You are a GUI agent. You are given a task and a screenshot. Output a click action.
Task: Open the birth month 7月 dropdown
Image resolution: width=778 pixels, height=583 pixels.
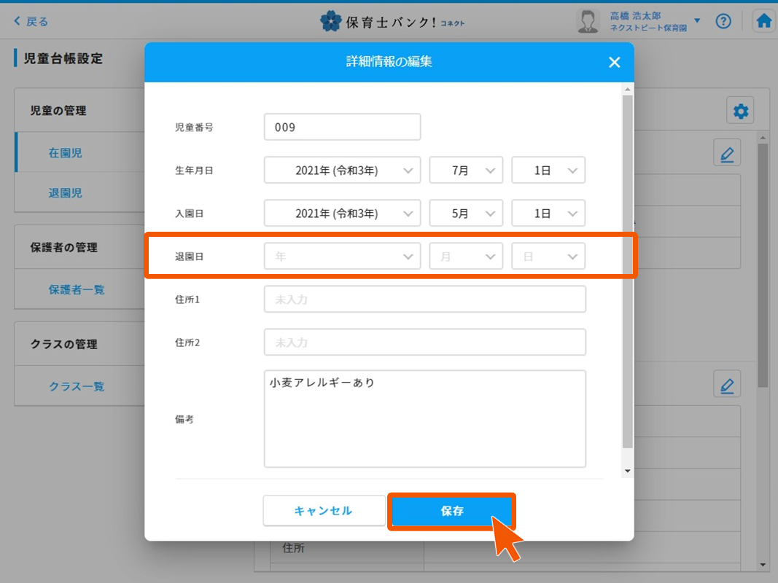click(x=466, y=171)
